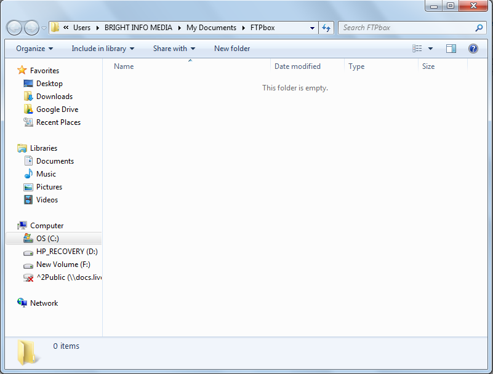Screen dimensions: 493x374
Task: Click the Computer icon in navigation
Action: point(22,225)
